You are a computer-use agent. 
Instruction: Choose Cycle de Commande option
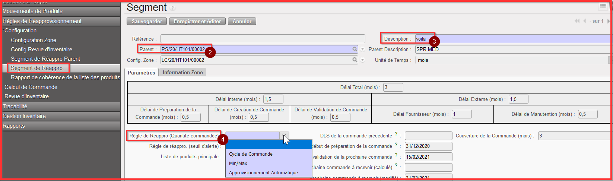[x=251, y=154]
